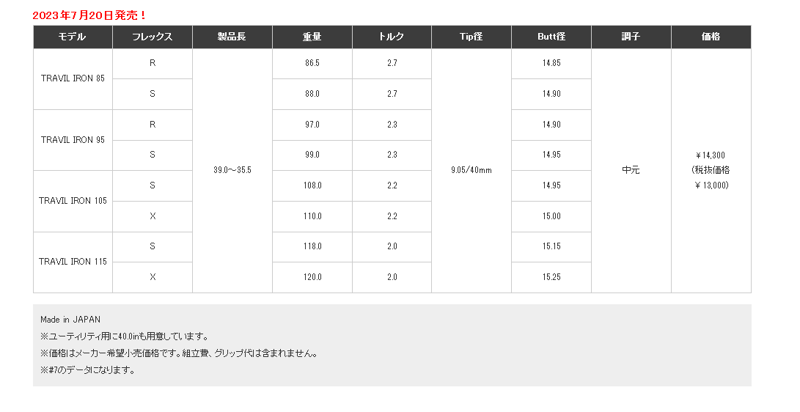Image resolution: width=800 pixels, height=412 pixels.
Task: Click the Tip径 header cell
Action: 471,37
